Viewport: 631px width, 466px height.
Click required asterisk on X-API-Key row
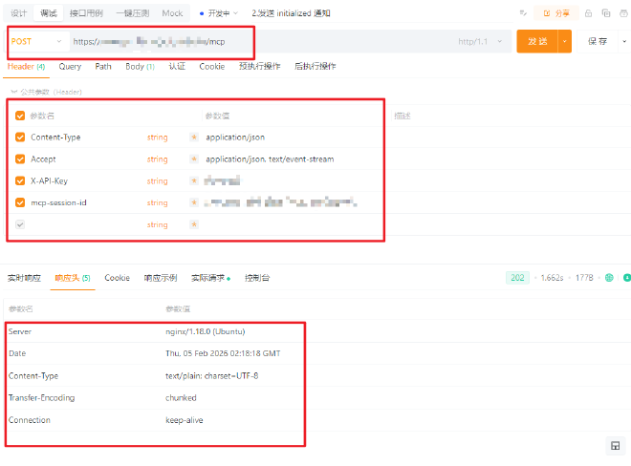click(194, 181)
